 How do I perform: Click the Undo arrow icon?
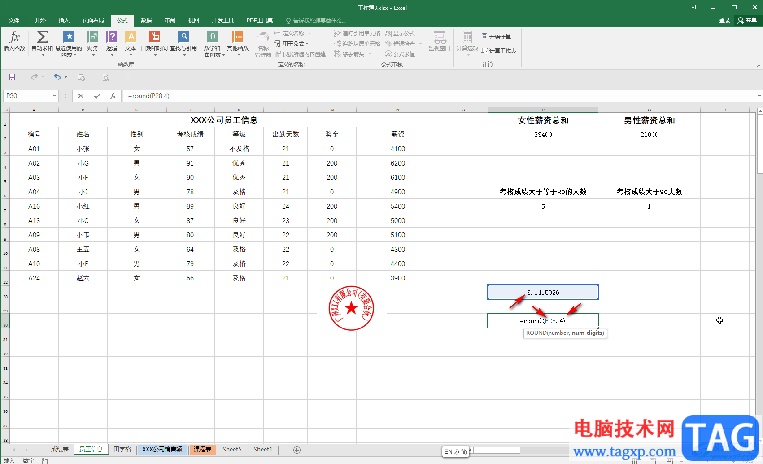pos(57,77)
